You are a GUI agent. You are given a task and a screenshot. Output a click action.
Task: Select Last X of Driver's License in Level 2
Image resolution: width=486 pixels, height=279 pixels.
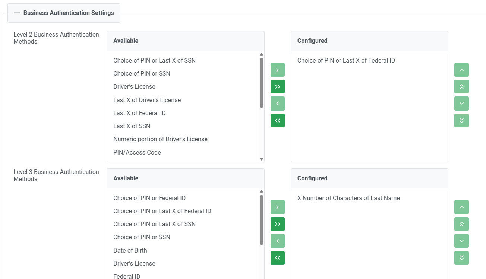click(x=183, y=100)
